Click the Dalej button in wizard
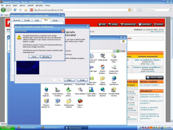 [70, 80]
